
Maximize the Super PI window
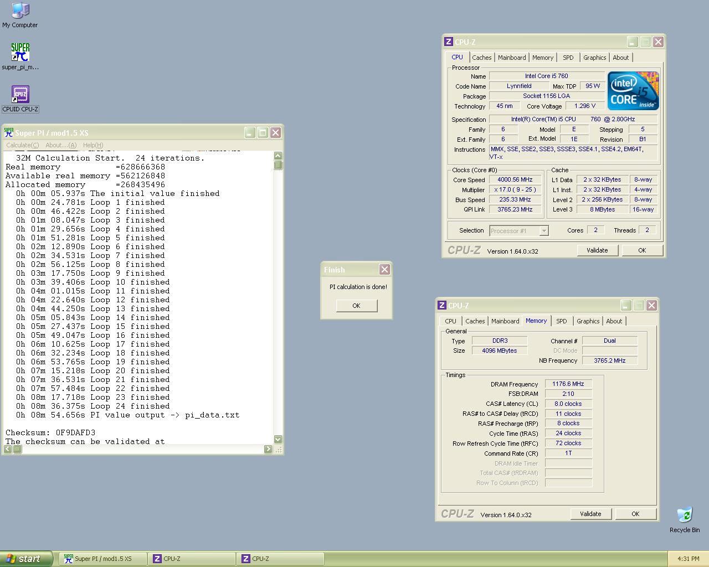point(263,132)
